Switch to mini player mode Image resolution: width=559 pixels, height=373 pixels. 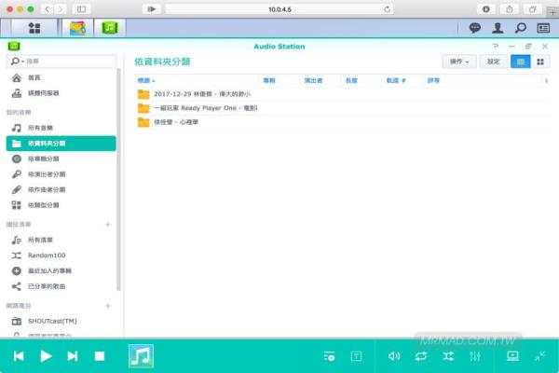(x=540, y=356)
